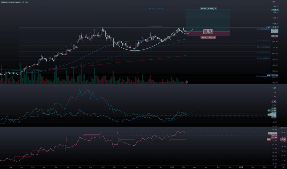Click the 2024 label on time axis
The height and width of the screenshot is (169, 287).
[241, 167]
